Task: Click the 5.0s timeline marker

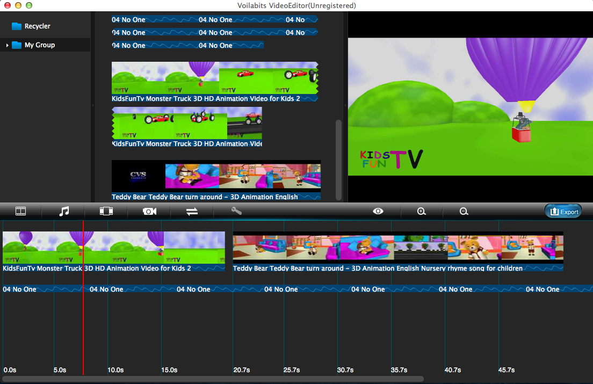Action: tap(60, 370)
